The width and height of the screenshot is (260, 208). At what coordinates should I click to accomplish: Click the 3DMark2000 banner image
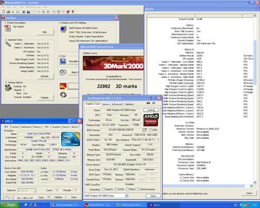(x=113, y=63)
